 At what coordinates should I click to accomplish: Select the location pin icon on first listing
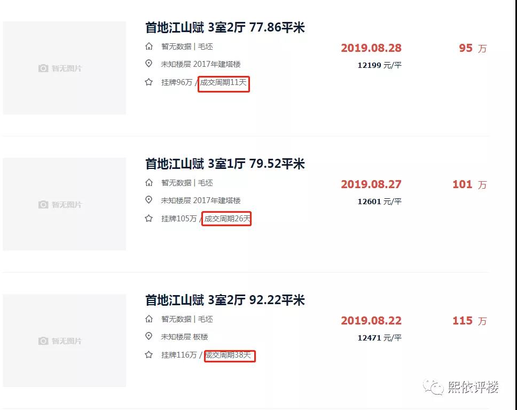[150, 64]
